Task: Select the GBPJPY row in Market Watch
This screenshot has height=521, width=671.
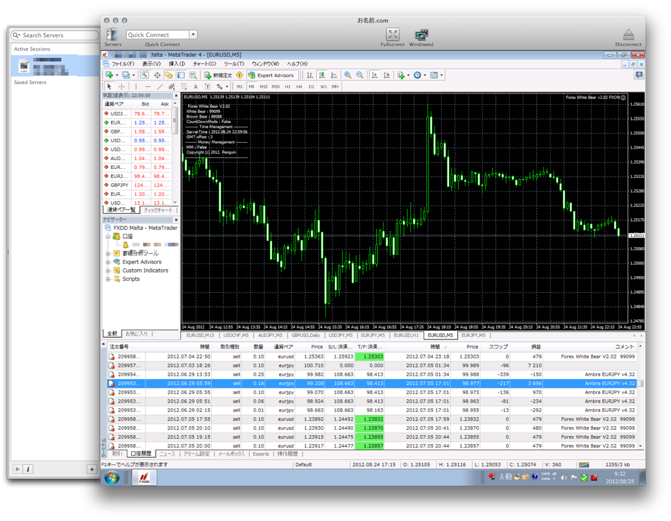Action: click(137, 185)
